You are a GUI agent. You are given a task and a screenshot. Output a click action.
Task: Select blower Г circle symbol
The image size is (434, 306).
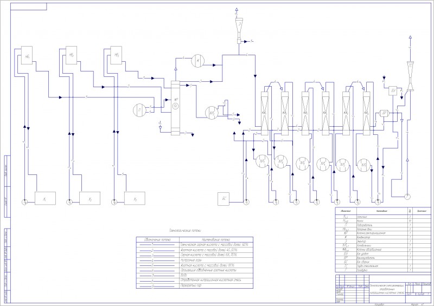(407, 197)
